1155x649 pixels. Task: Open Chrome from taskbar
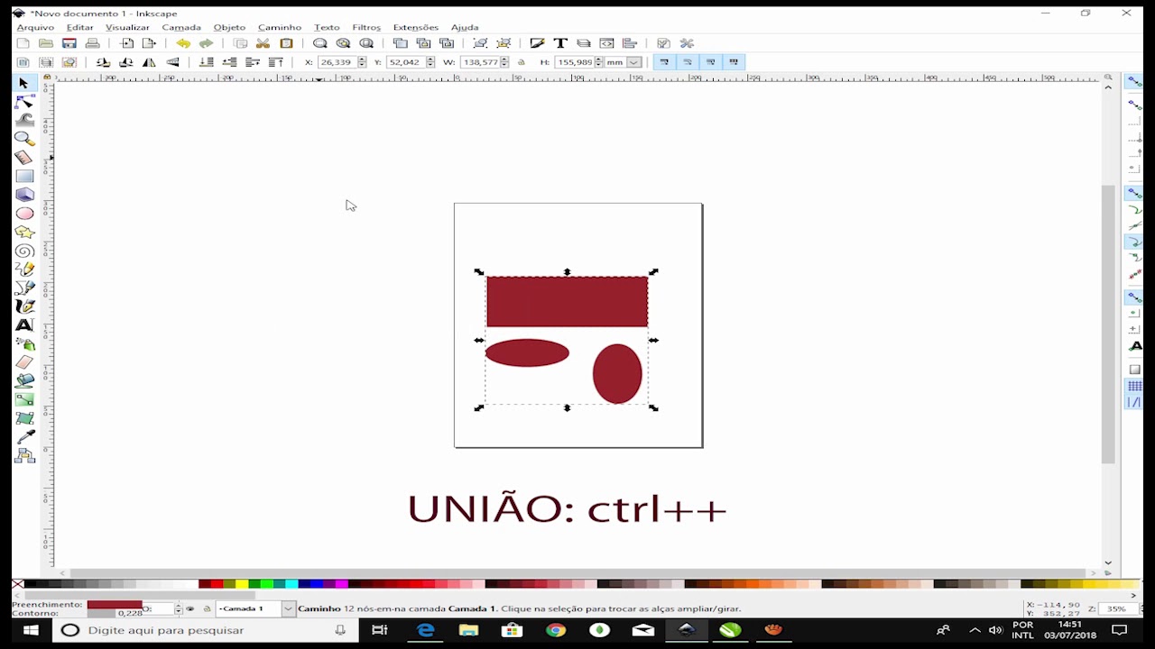pos(556,630)
